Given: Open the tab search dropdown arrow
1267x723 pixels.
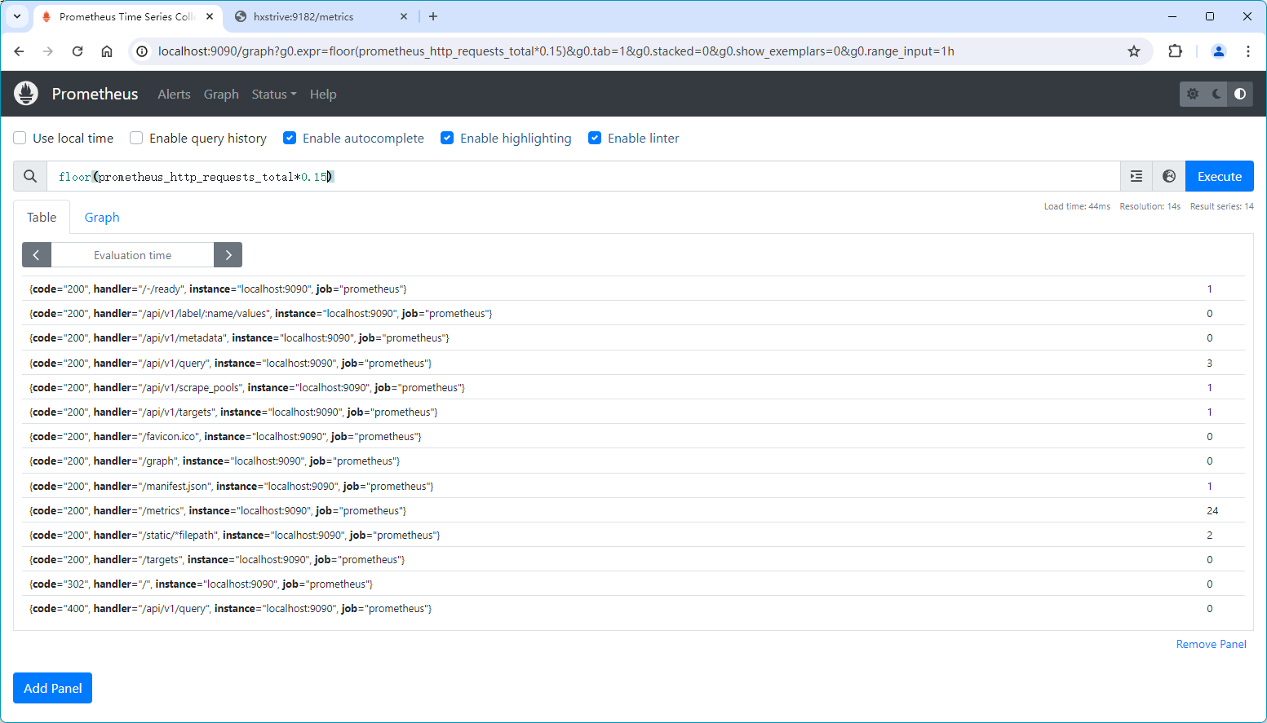Looking at the screenshot, I should (x=17, y=16).
